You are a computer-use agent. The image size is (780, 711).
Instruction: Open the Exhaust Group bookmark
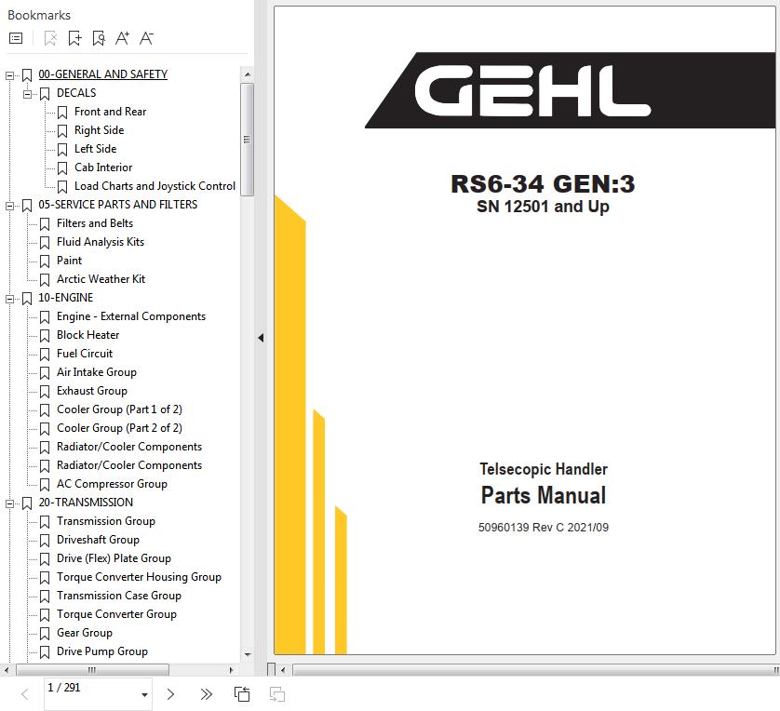(91, 391)
